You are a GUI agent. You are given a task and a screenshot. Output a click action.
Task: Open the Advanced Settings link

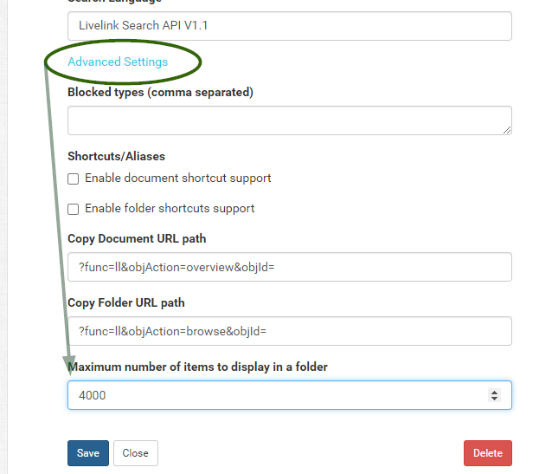click(x=118, y=62)
